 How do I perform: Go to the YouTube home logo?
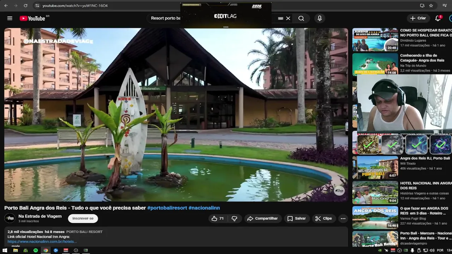coord(32,18)
